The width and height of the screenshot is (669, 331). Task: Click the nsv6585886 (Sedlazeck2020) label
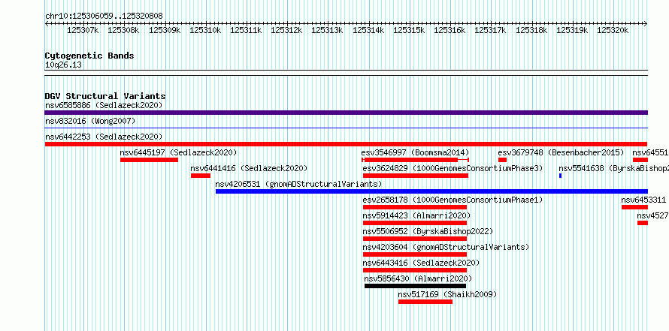coord(104,105)
